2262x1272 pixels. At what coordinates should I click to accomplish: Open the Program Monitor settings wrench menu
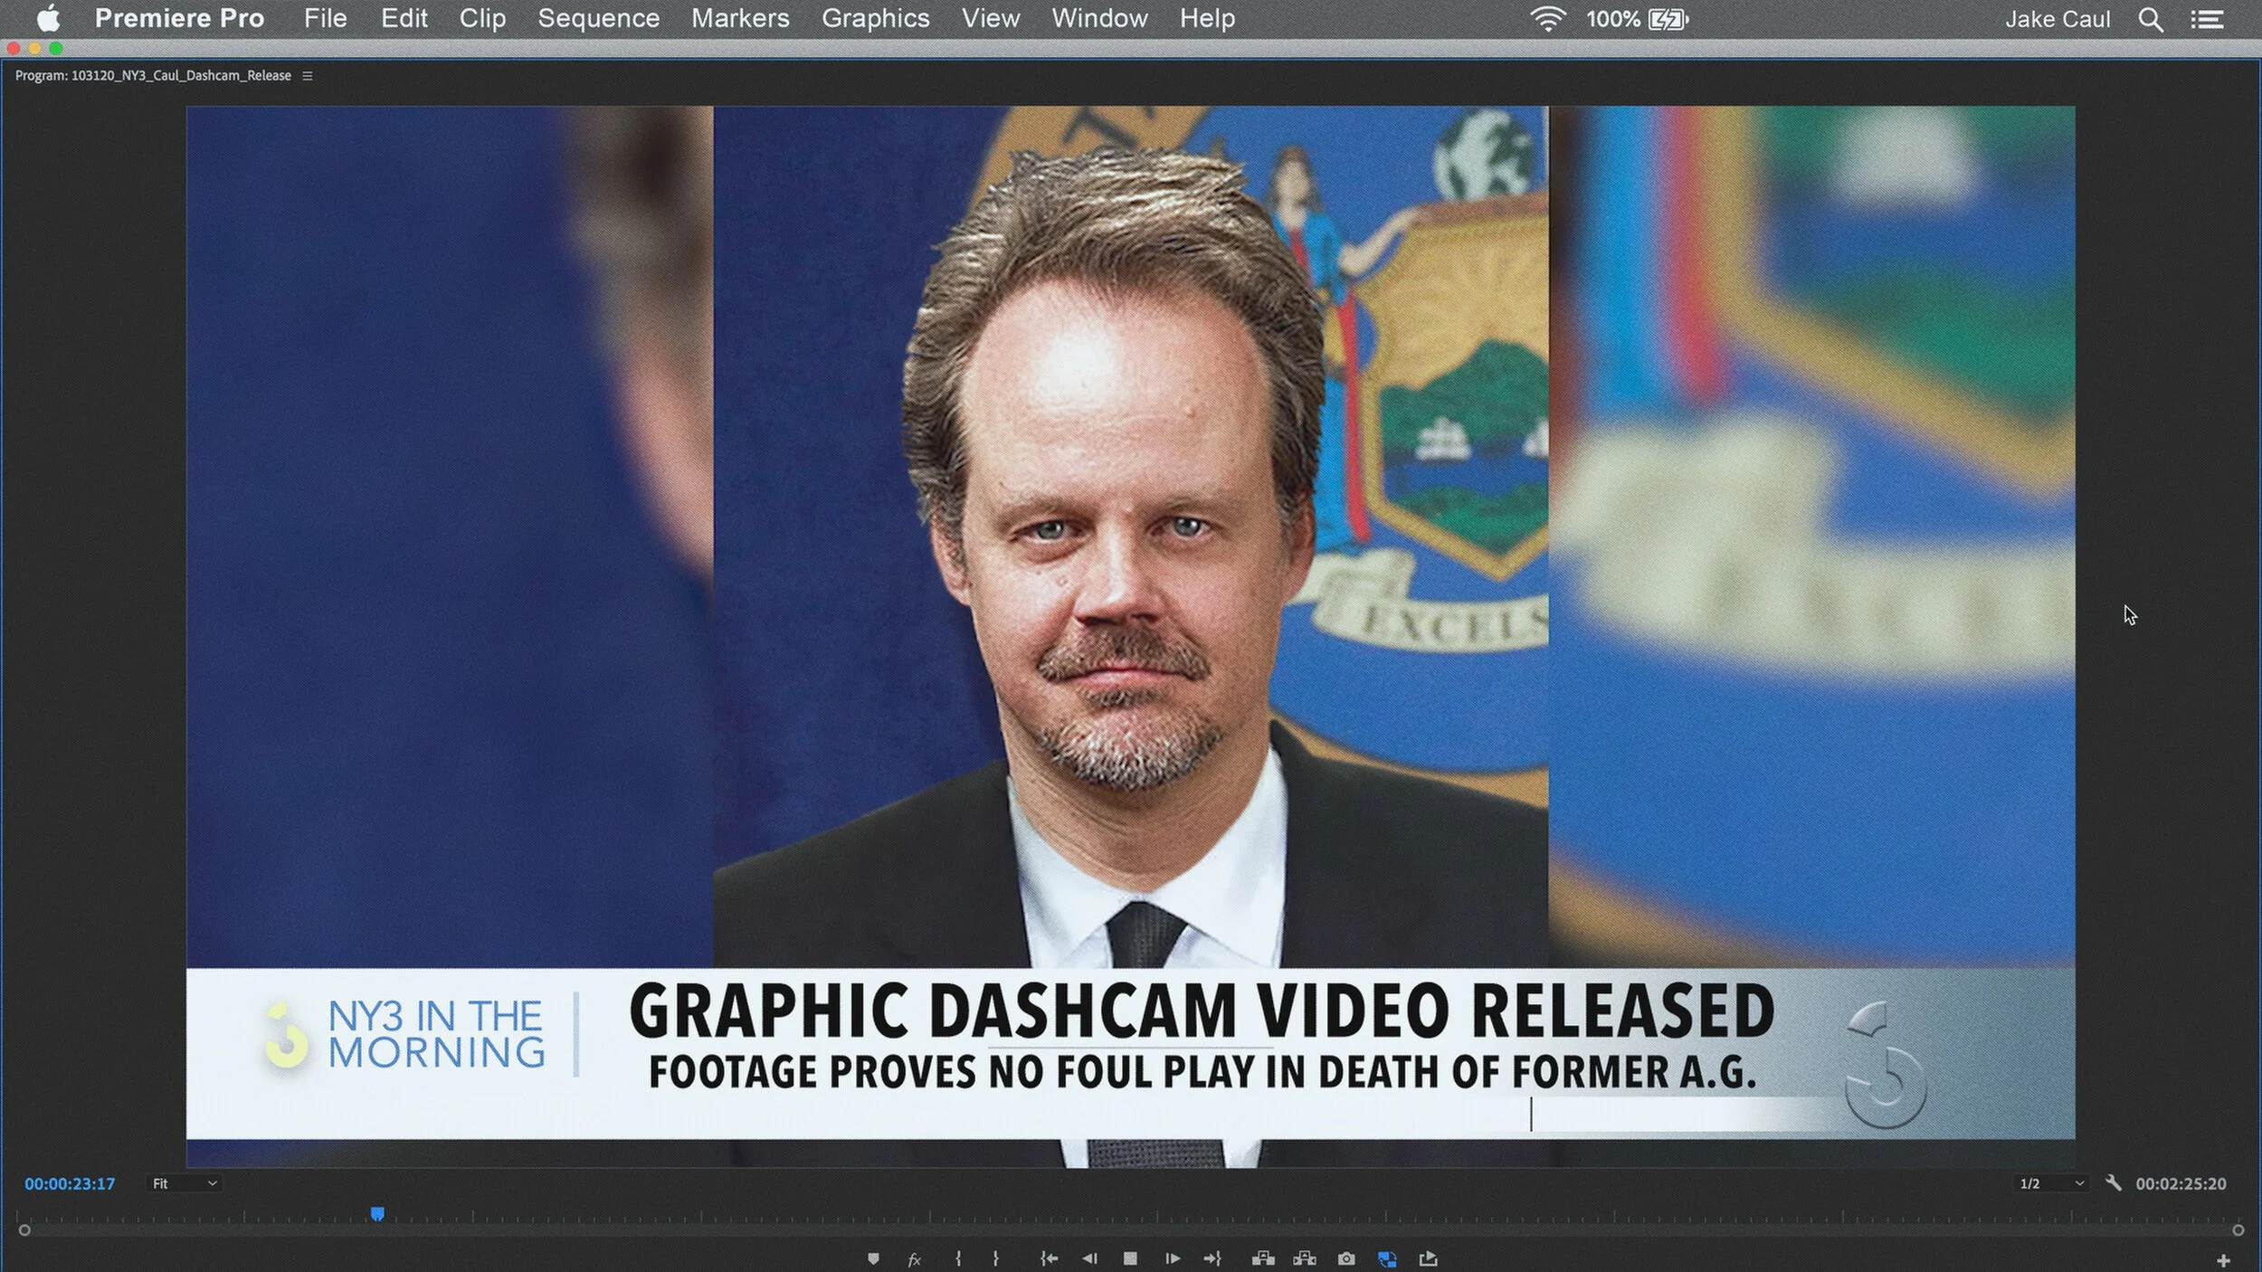(x=2112, y=1182)
